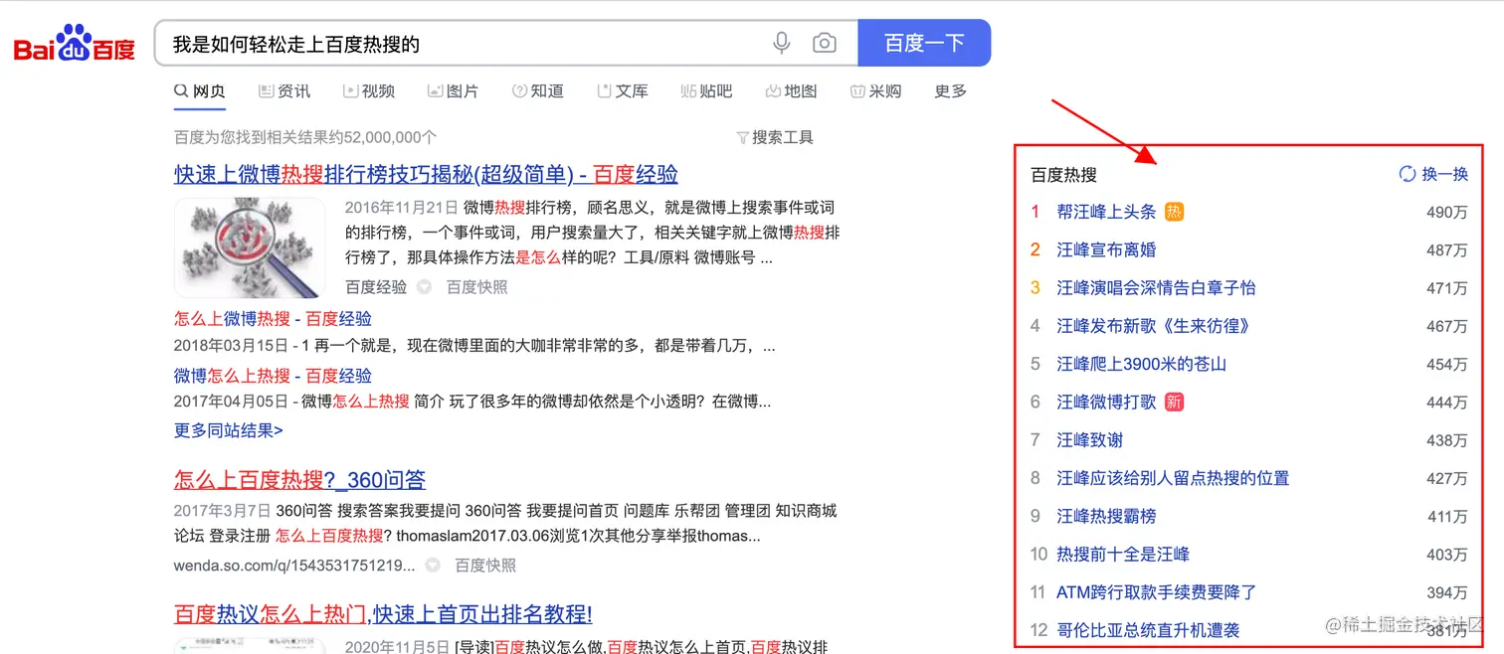Click 更多同站结果 link
Image resolution: width=1504 pixels, height=654 pixels.
pyautogui.click(x=229, y=430)
